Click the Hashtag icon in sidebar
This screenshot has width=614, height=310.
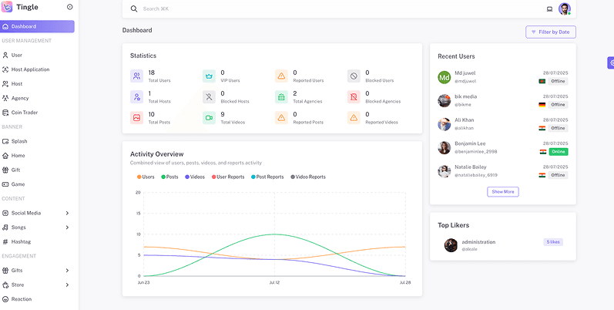[x=5, y=242]
